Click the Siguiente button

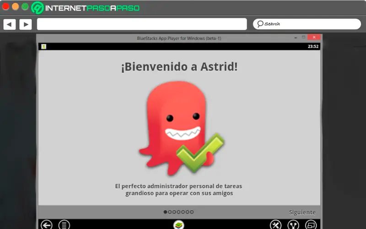click(302, 212)
